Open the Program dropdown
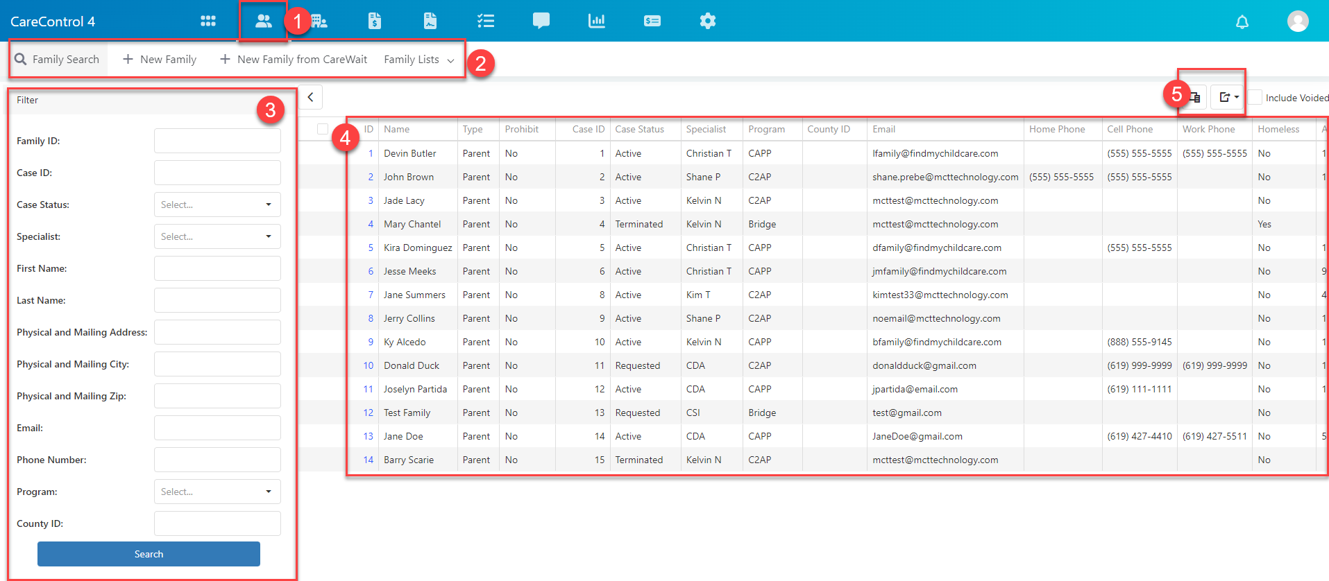The height and width of the screenshot is (581, 1329). point(217,492)
